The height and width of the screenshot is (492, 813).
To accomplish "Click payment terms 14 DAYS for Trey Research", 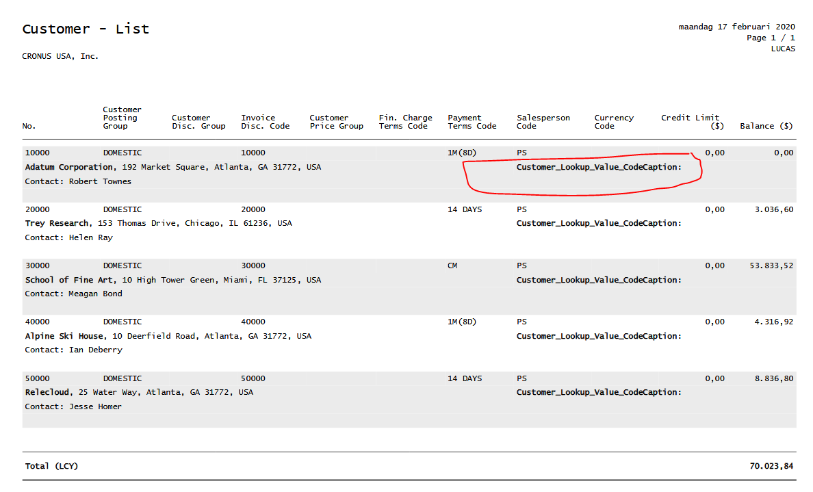I will point(465,209).
